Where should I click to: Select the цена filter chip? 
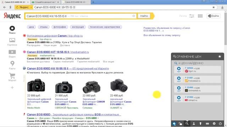(x=31, y=27)
